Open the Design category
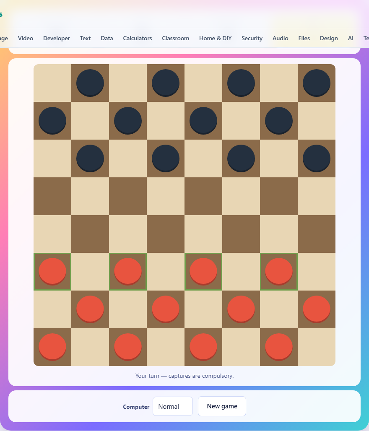This screenshot has width=369, height=431. 329,38
